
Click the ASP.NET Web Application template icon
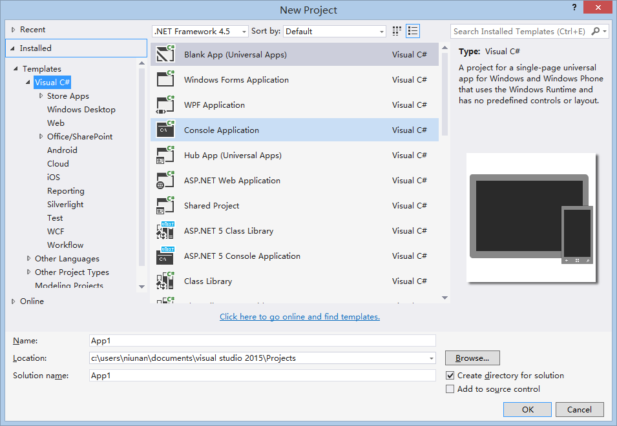(x=165, y=180)
